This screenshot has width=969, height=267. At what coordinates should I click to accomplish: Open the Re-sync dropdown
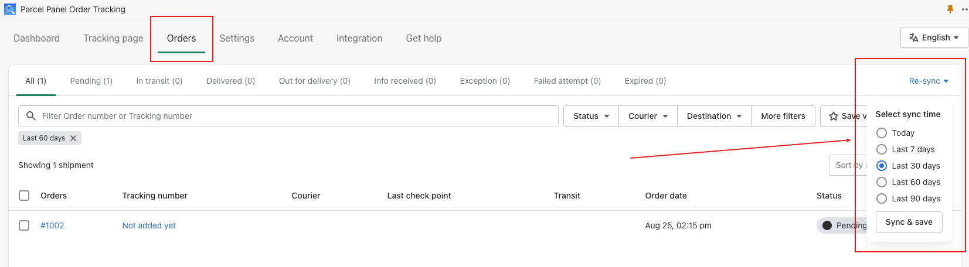tap(929, 81)
